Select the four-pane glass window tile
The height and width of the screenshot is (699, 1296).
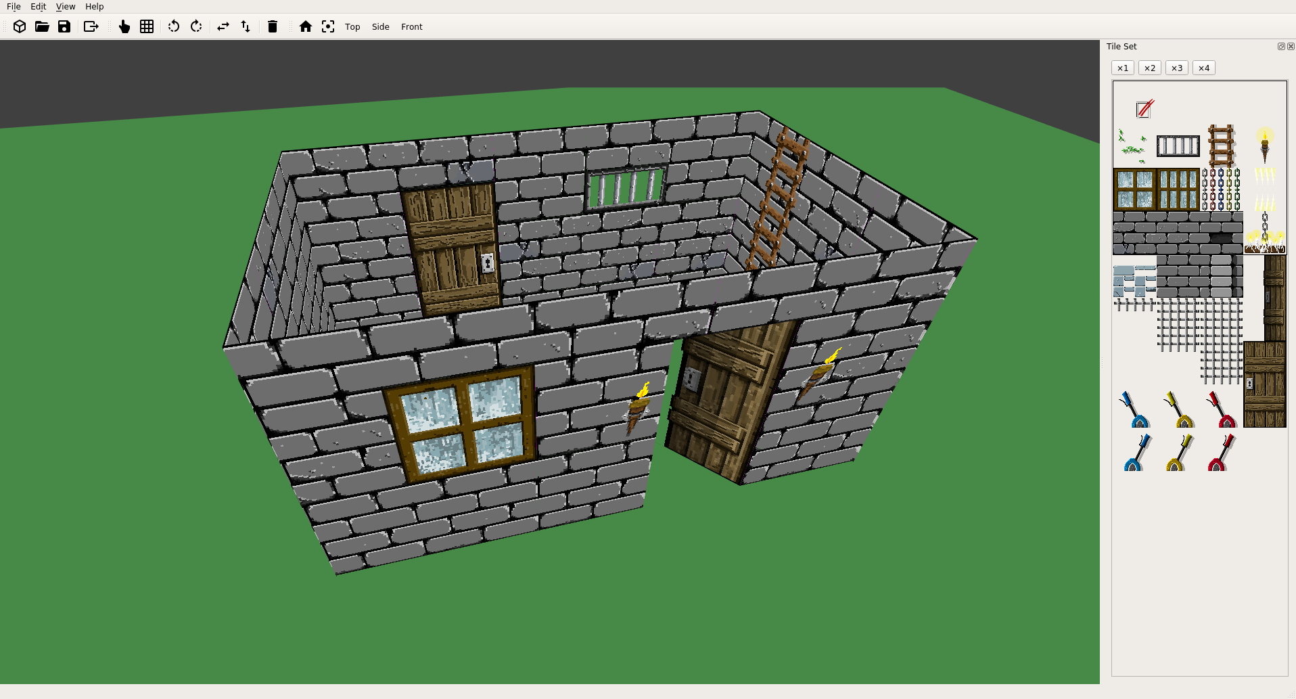tap(1134, 189)
